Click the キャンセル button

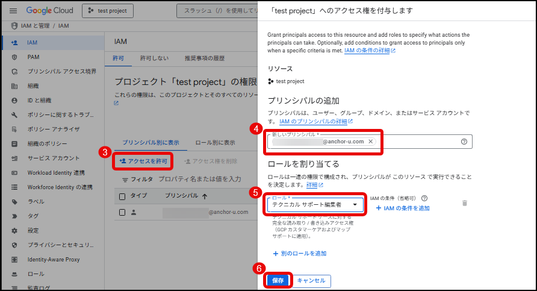pyautogui.click(x=311, y=280)
